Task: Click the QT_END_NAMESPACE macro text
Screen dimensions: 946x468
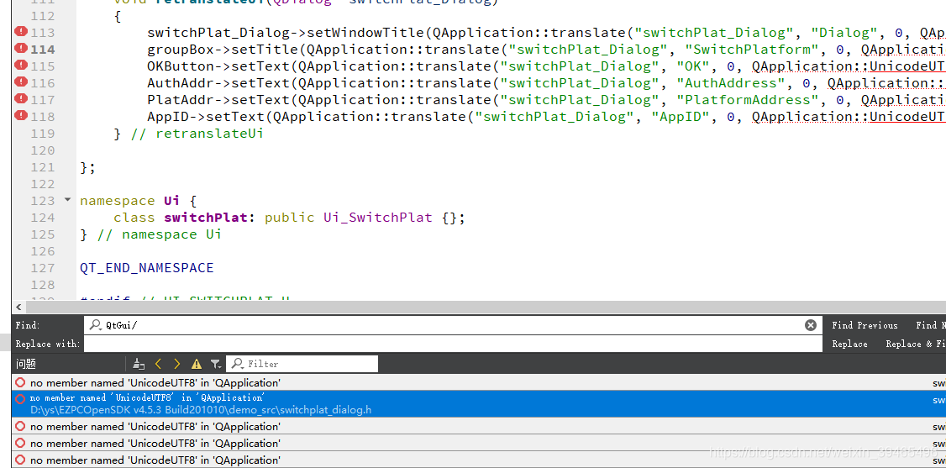Action: [x=147, y=268]
